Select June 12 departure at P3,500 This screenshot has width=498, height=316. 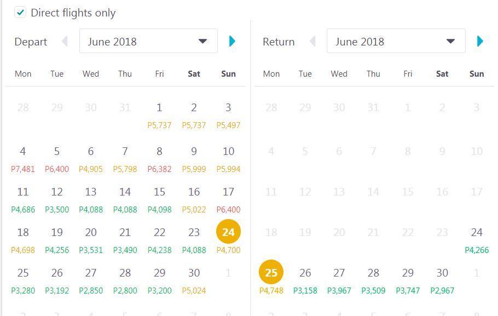(x=57, y=198)
